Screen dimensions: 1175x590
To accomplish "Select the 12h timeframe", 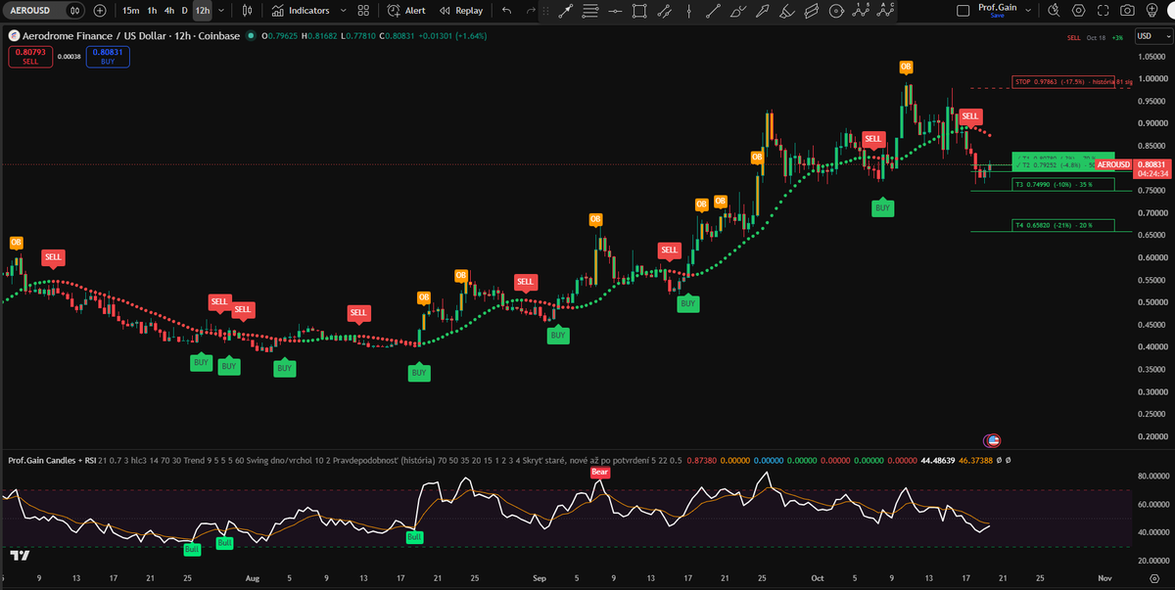I will click(202, 10).
